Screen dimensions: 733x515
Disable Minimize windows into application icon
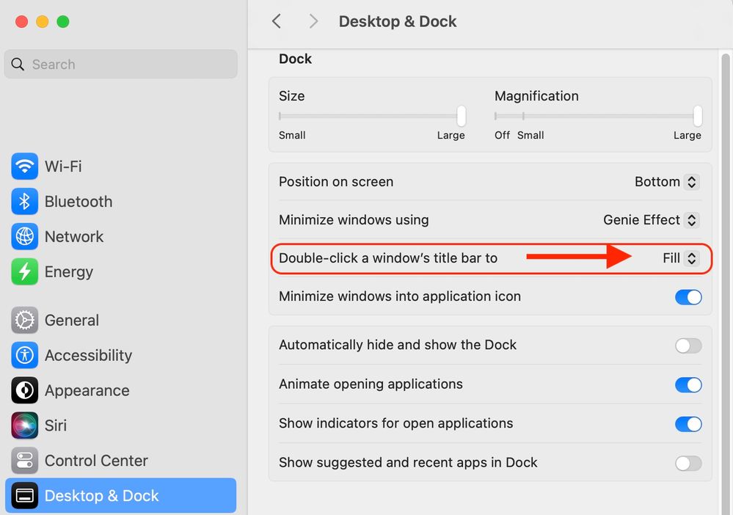pyautogui.click(x=688, y=297)
